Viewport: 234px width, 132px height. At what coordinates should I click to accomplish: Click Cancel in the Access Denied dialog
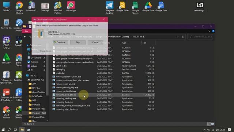click(x=95, y=43)
